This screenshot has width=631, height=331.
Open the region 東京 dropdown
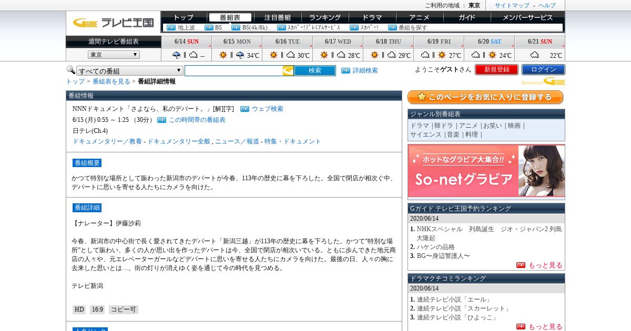click(114, 55)
